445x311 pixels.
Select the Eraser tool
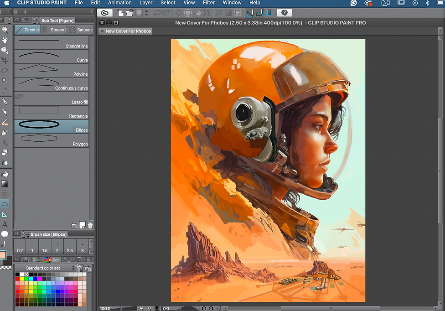[5, 153]
